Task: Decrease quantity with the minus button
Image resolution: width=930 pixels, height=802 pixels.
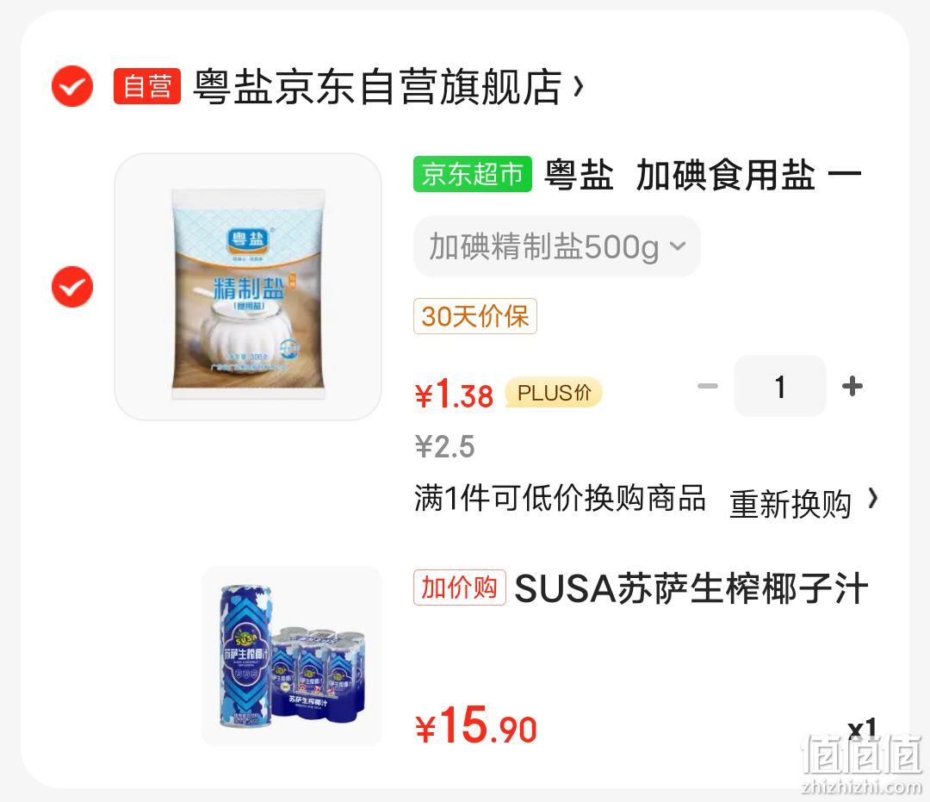Action: tap(708, 386)
